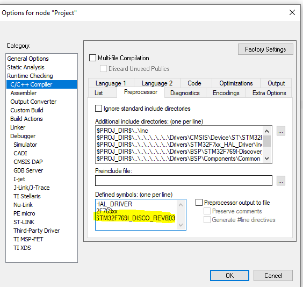The image size is (303, 287).
Task: Close the Options dialog with X
Action: 292,12
